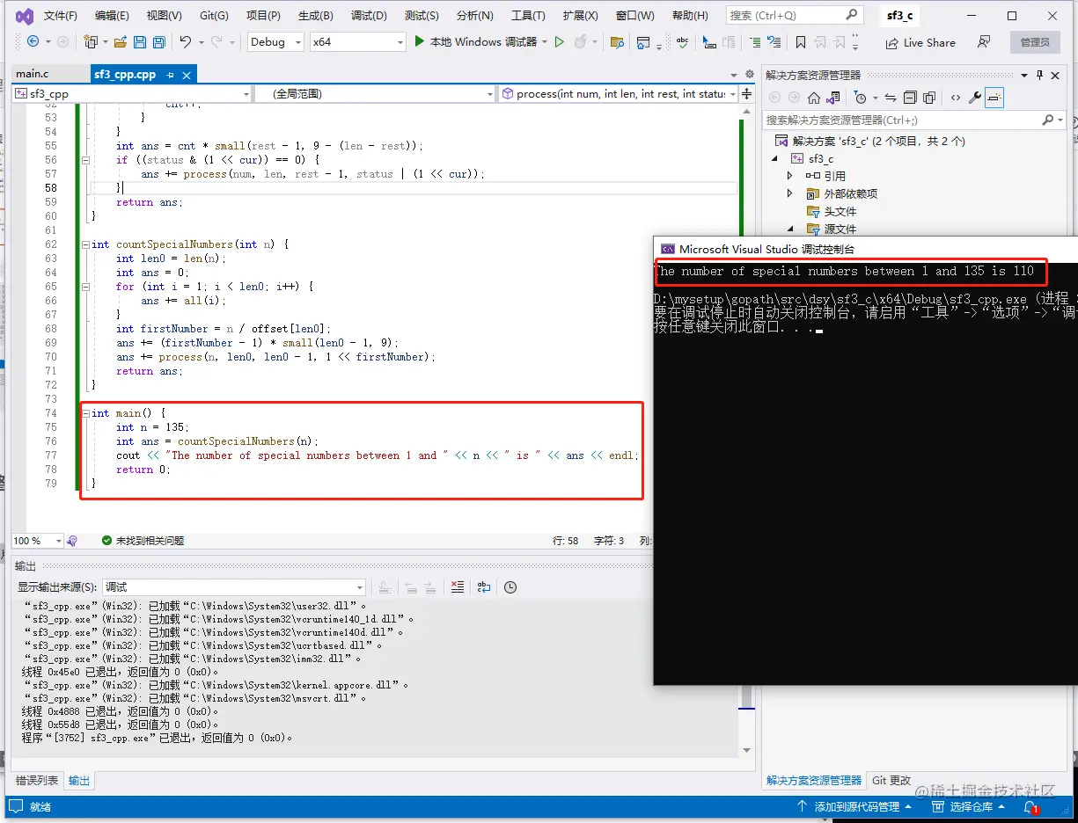Screen dimensions: 1078x823
Task: Open properties with the wrench icon
Action: click(x=976, y=98)
